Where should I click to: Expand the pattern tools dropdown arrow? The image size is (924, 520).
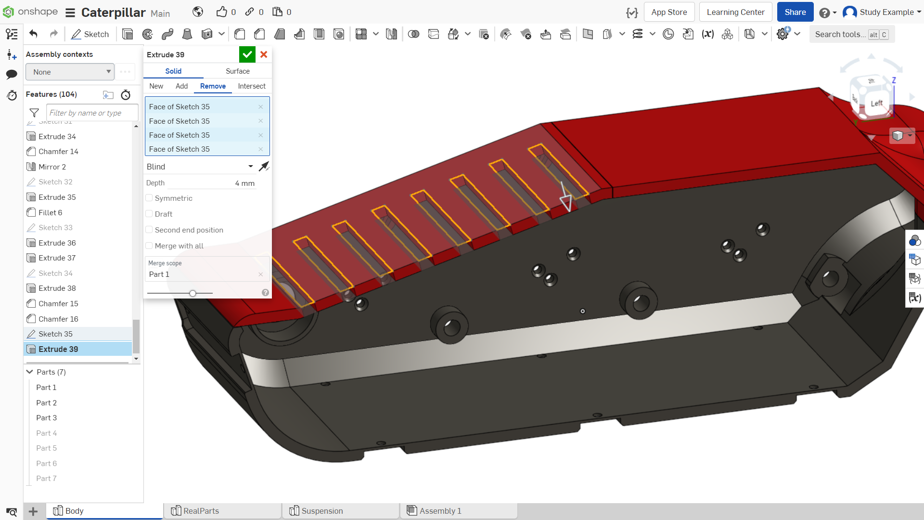(x=376, y=34)
